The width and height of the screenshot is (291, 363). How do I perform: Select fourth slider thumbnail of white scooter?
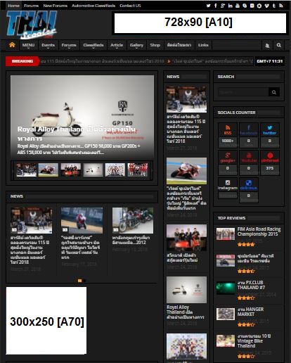click(x=93, y=170)
